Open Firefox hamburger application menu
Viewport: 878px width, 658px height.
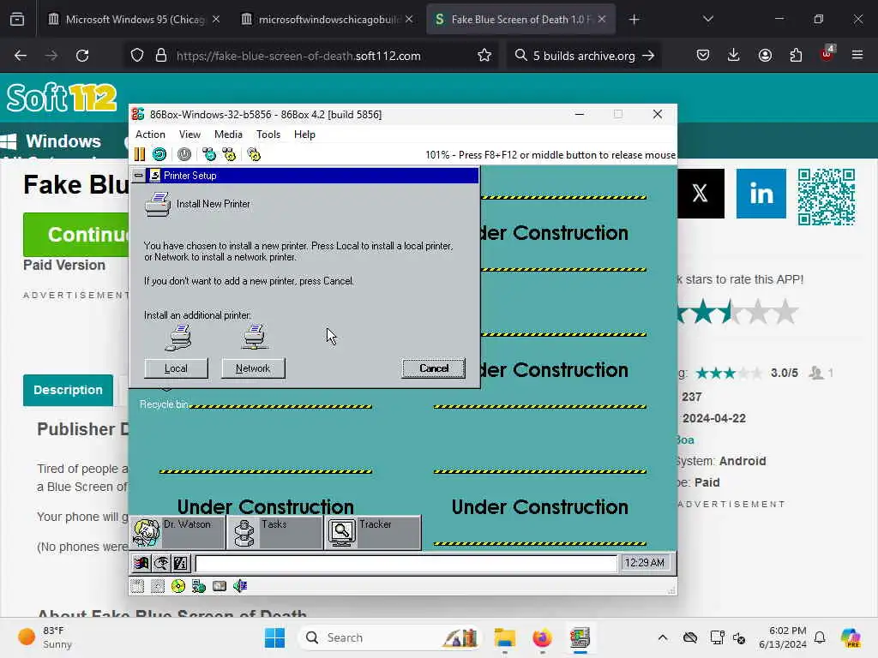pyautogui.click(x=857, y=55)
